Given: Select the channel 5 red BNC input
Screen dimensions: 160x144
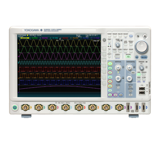Looking at the screenshot, I should (79, 107).
